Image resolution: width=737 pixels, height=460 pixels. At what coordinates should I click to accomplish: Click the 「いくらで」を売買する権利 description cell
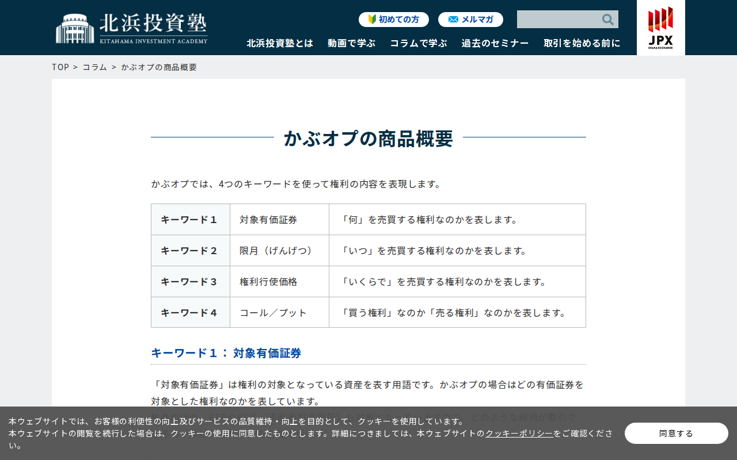[x=458, y=282]
